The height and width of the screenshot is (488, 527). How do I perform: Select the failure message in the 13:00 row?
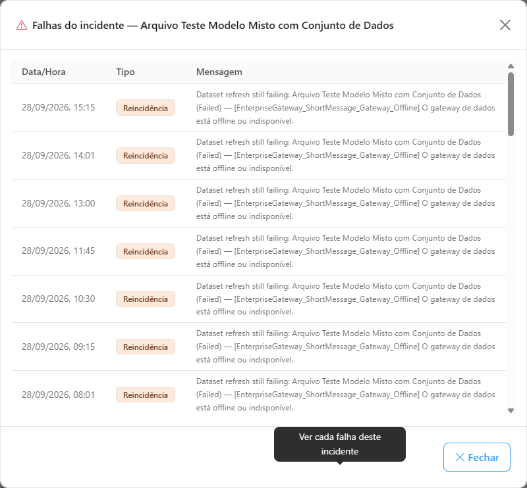pyautogui.click(x=345, y=203)
